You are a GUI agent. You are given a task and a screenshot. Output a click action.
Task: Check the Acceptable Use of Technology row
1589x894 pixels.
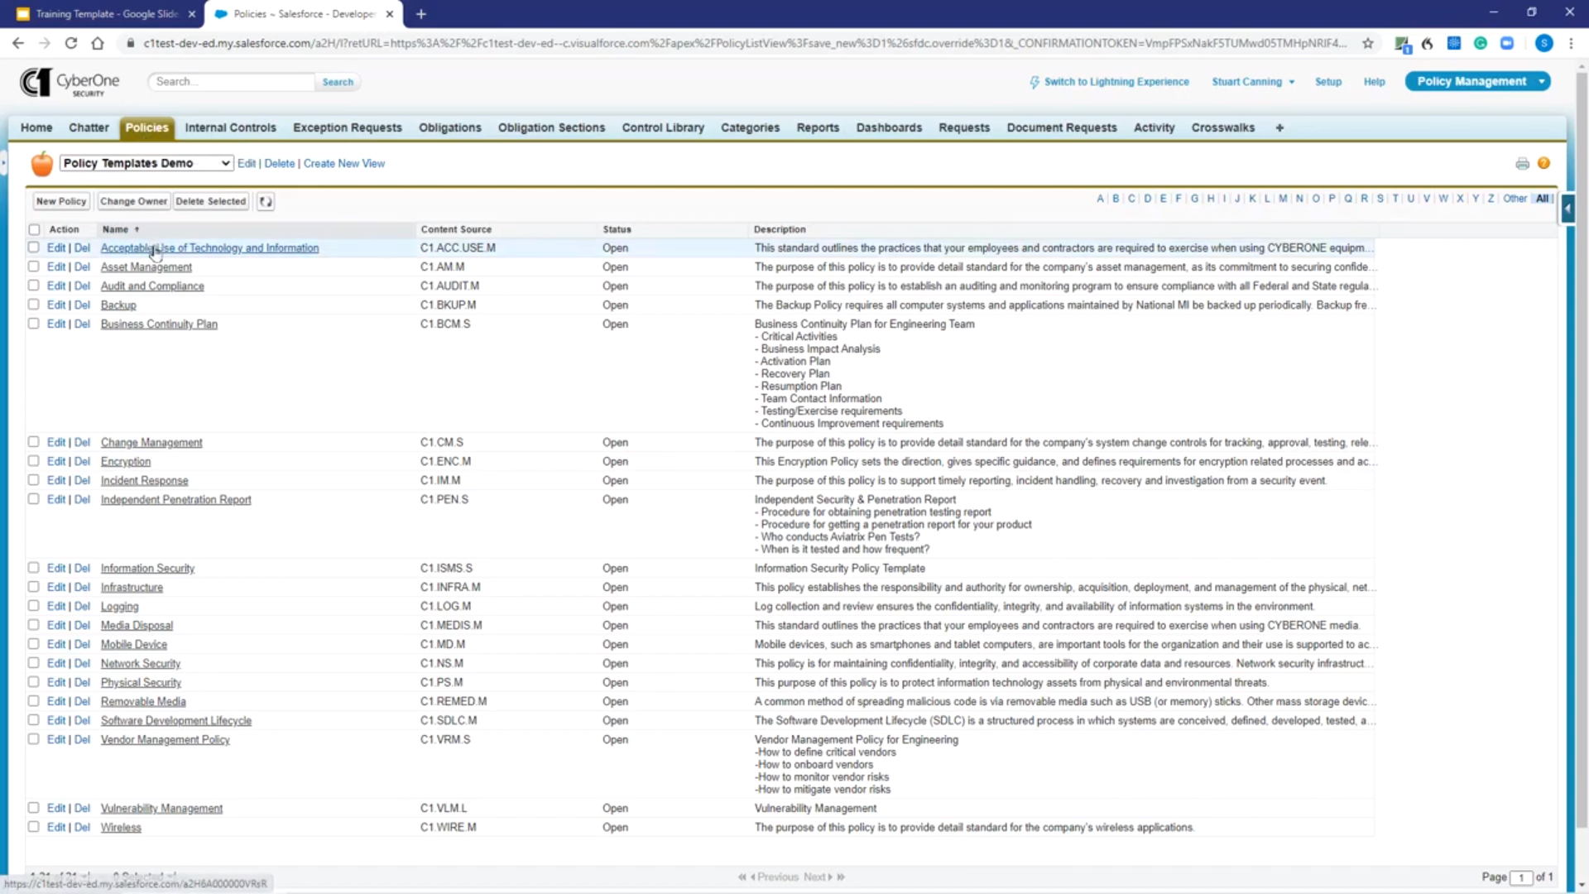pos(33,248)
